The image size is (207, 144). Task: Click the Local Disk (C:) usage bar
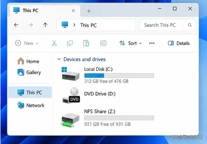119,75
